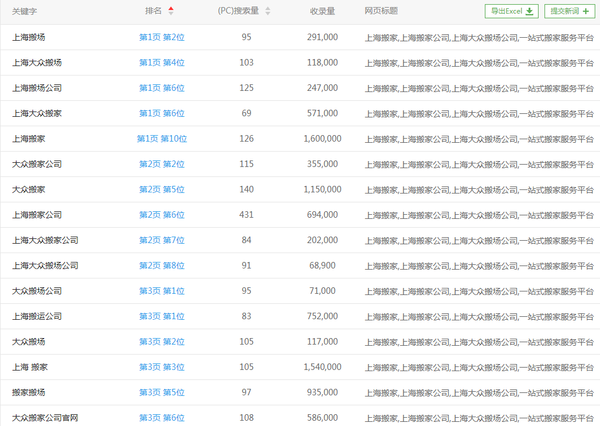Open ranking link 第2页 第2位 for 大众搬家公司
The height and width of the screenshot is (426, 600).
162,163
